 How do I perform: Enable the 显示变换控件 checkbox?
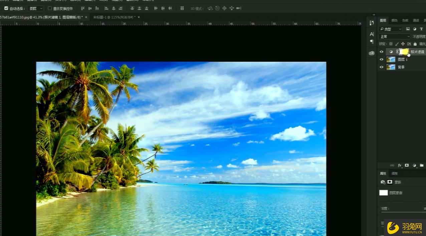point(50,8)
